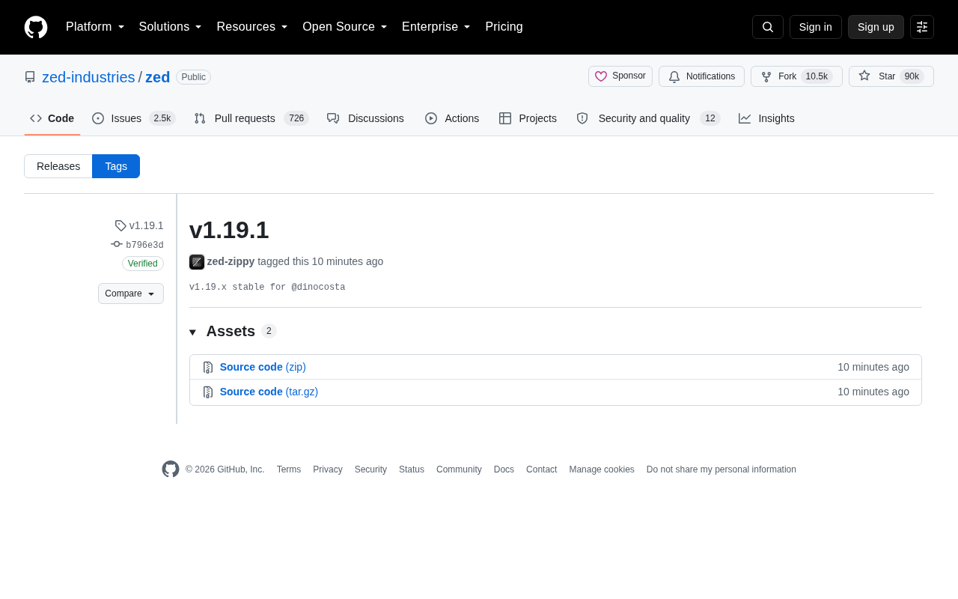
Task: Open Community in footer
Action: (x=459, y=469)
